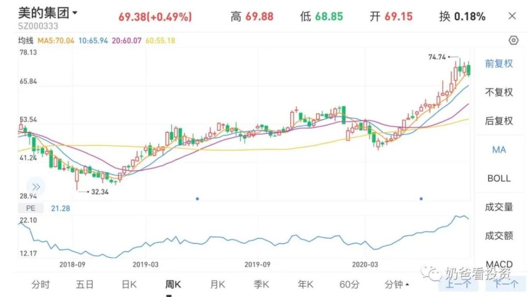
Task: Switch to 分时 time-share tab
Action: (x=41, y=284)
